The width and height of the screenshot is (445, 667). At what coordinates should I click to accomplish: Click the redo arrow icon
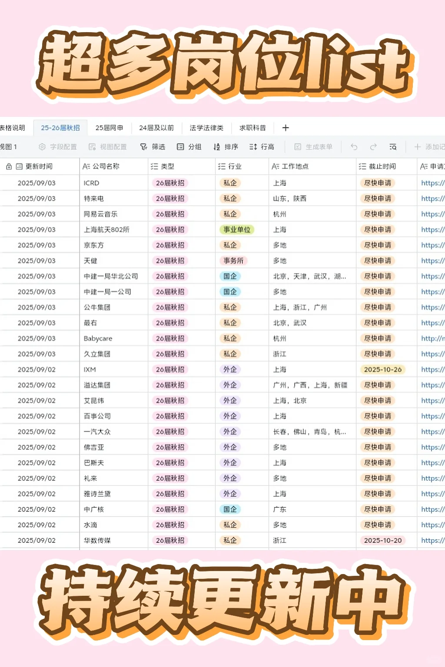point(373,147)
